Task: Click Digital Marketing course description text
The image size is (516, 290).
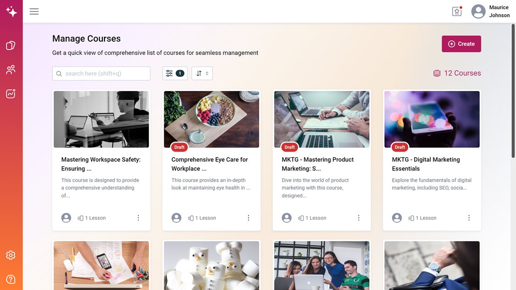Action: pos(432,184)
